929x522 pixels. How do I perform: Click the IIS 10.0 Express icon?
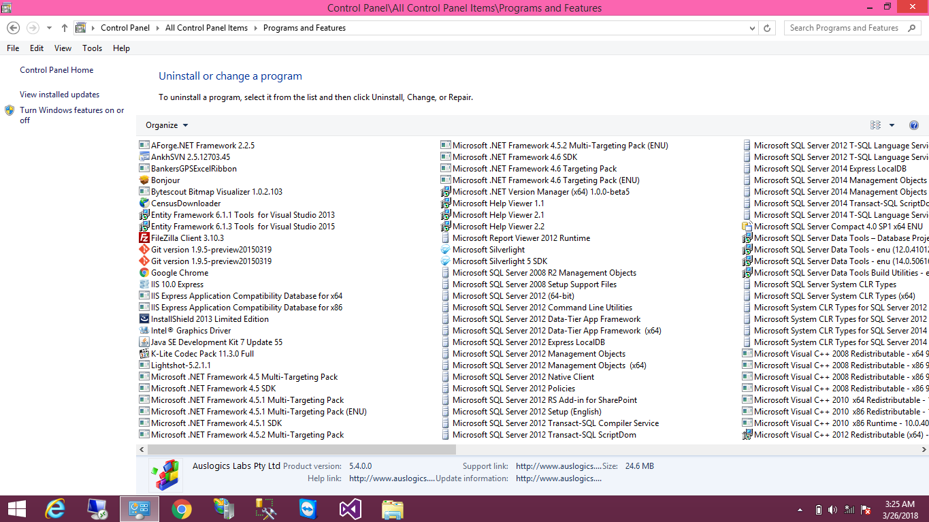pyautogui.click(x=144, y=284)
